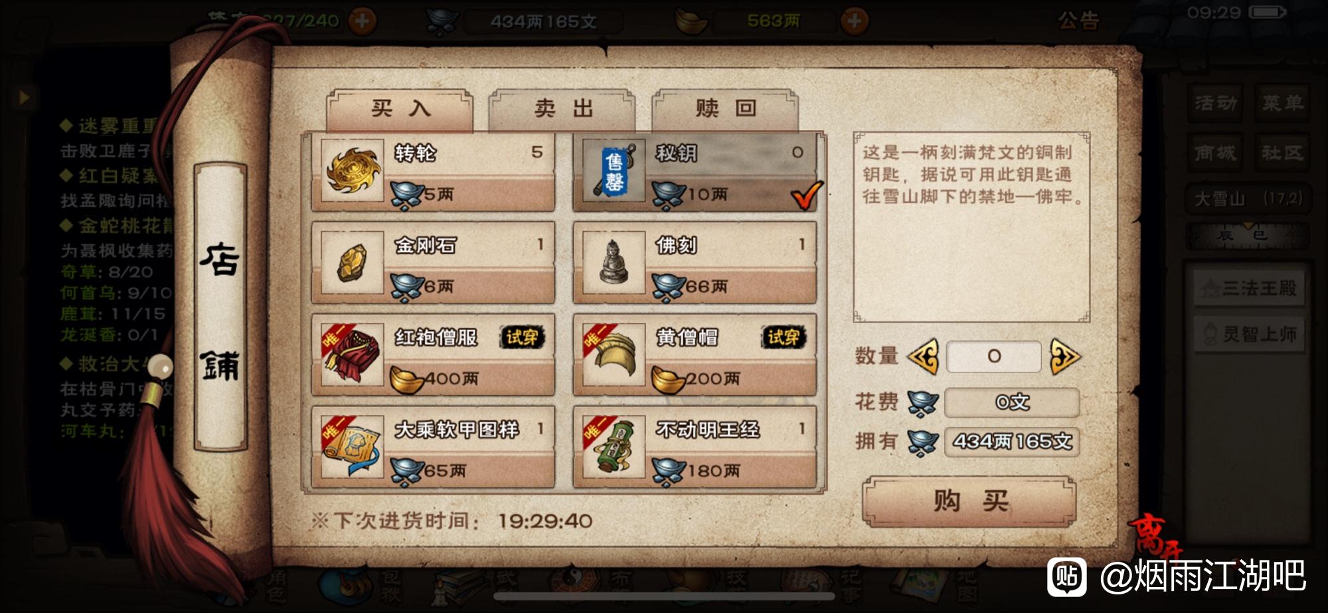Open the 公告 announcements link

click(x=1078, y=21)
